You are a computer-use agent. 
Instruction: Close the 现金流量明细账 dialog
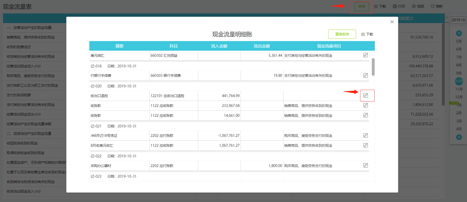point(392,22)
